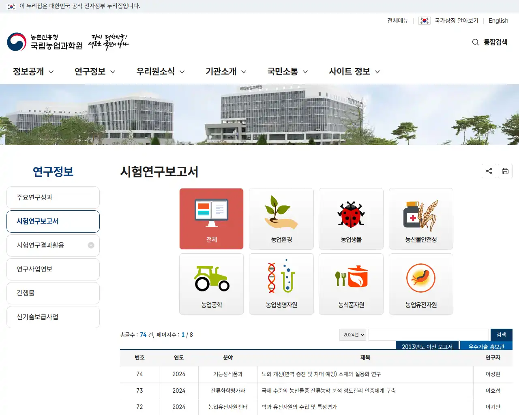Click the 분야 column header
Screen dimensions: 519x415
228,357
